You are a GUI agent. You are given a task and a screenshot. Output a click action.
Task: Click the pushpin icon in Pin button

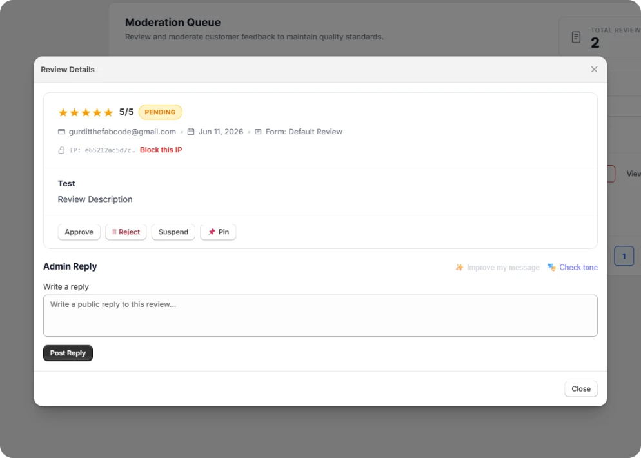click(x=212, y=232)
